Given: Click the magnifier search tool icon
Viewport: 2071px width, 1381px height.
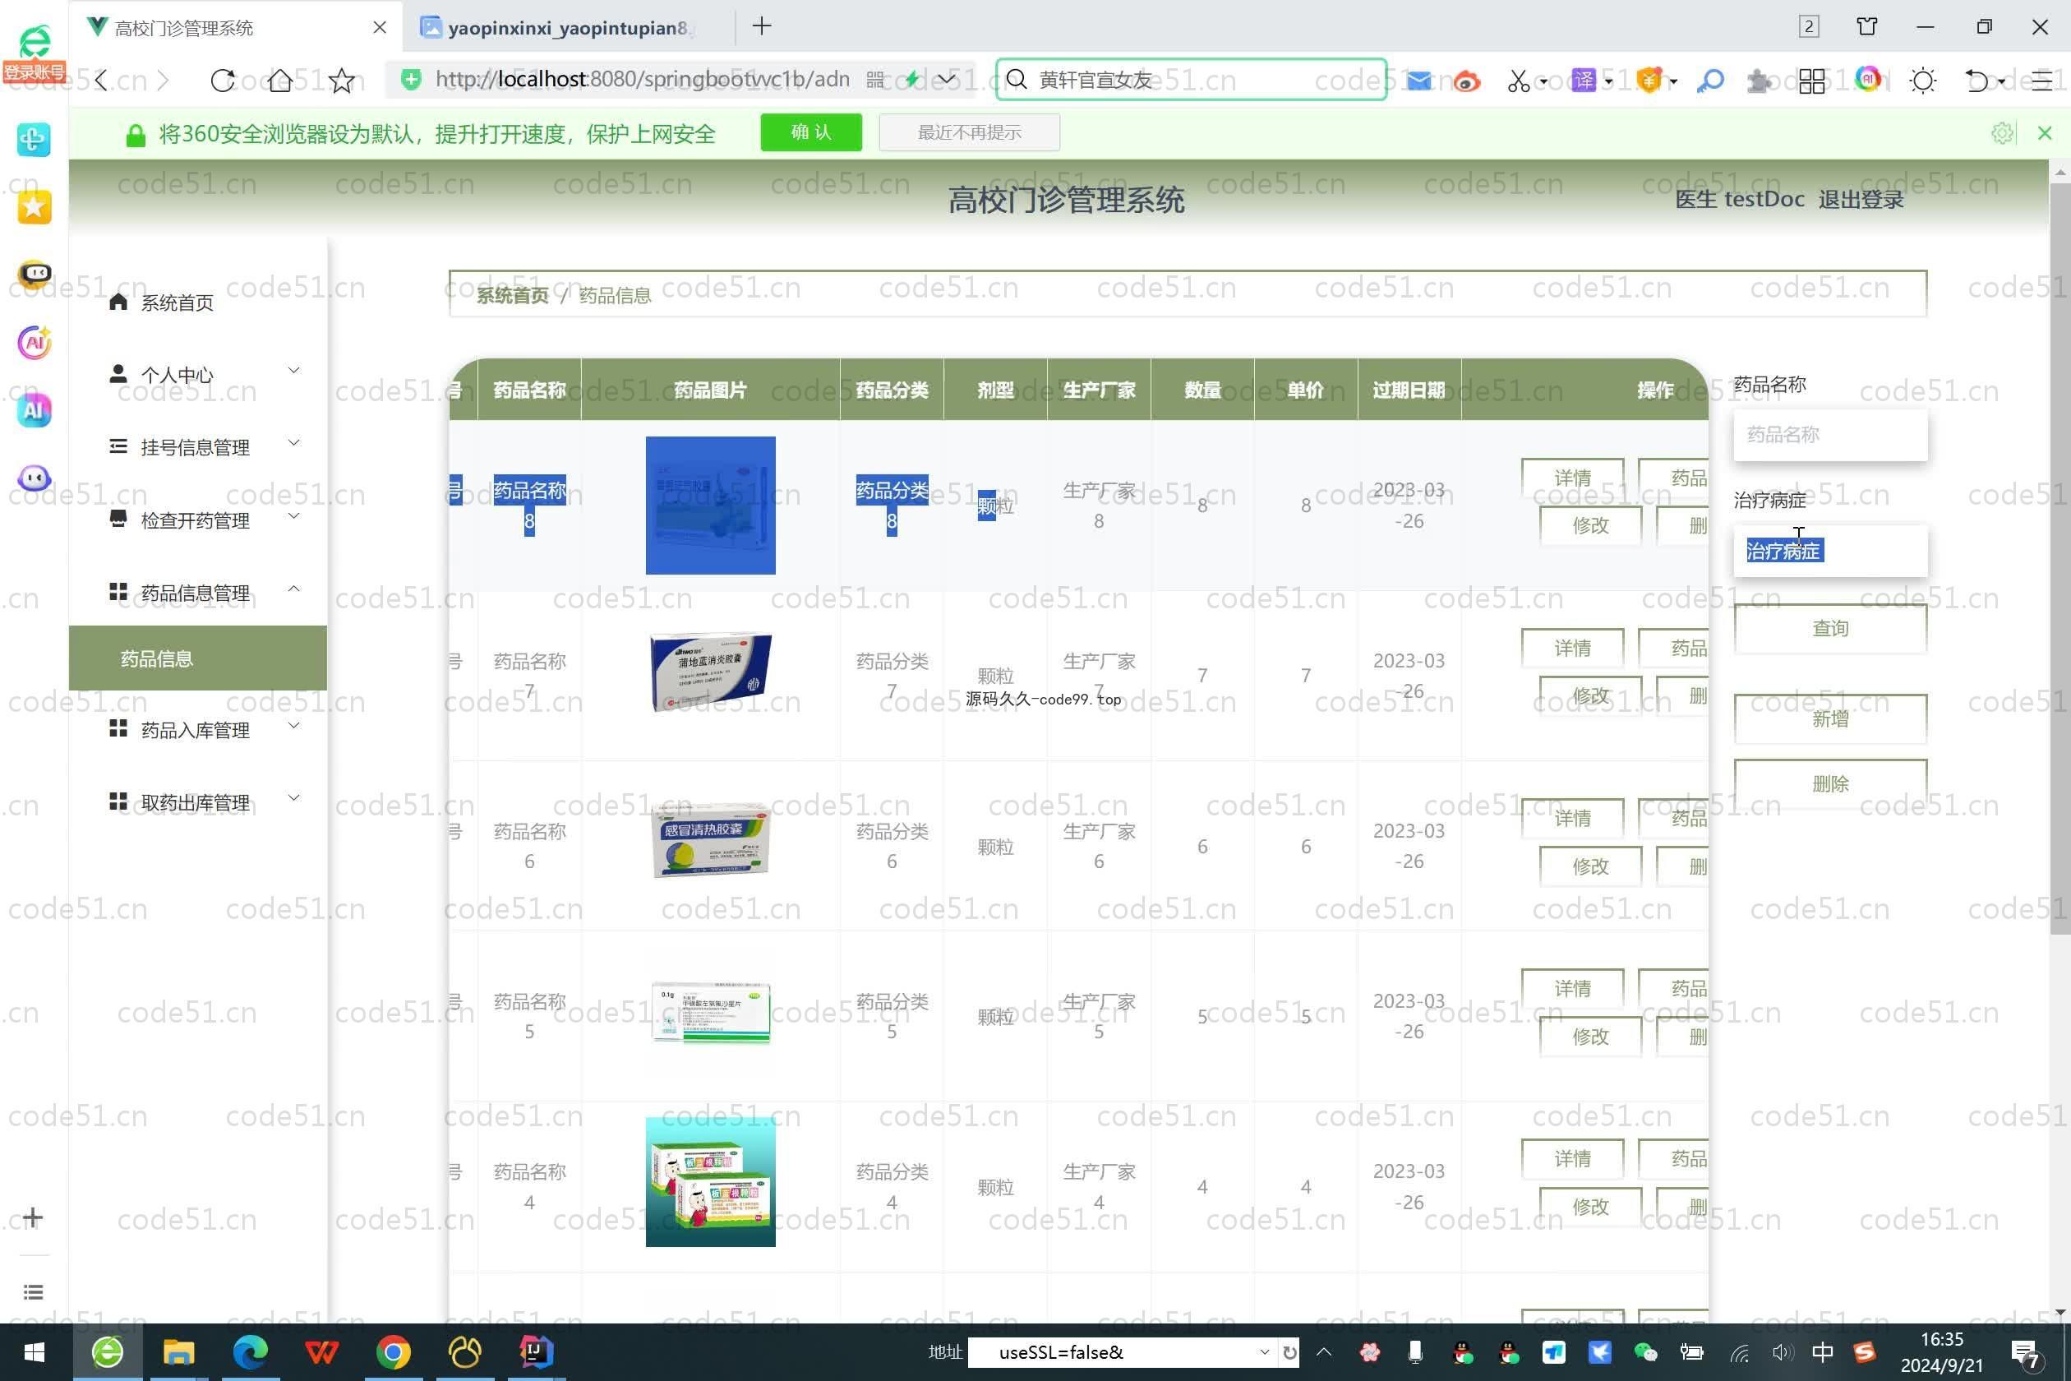Looking at the screenshot, I should tap(1710, 81).
